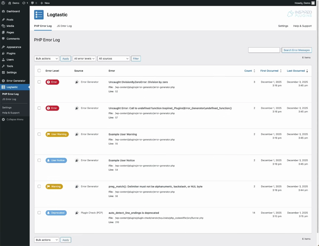Select the Division by zero error row checkbox
Screen dimensions: 319x246
[39, 82]
